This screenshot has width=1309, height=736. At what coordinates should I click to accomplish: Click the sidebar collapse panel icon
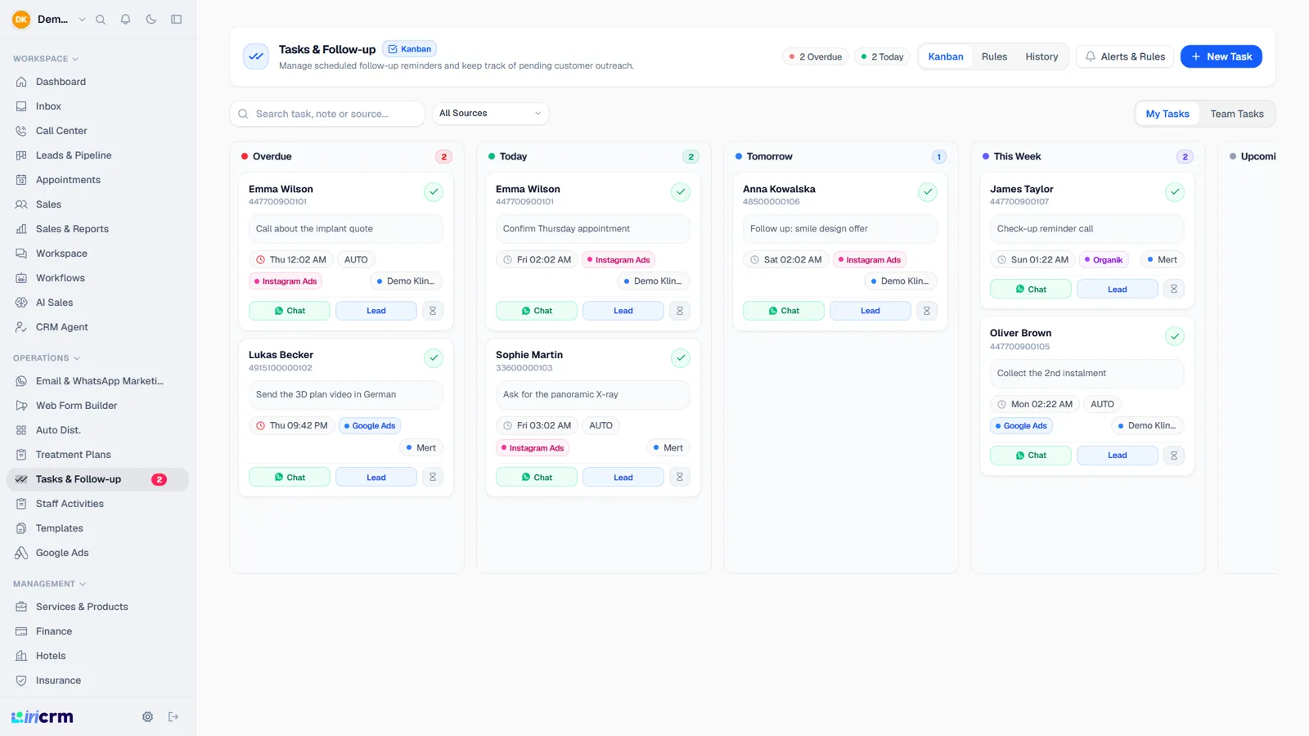tap(176, 19)
